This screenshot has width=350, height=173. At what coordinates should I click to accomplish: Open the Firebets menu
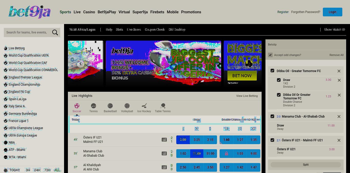click(x=157, y=12)
